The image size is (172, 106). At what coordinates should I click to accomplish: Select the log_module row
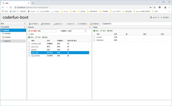[58, 56]
